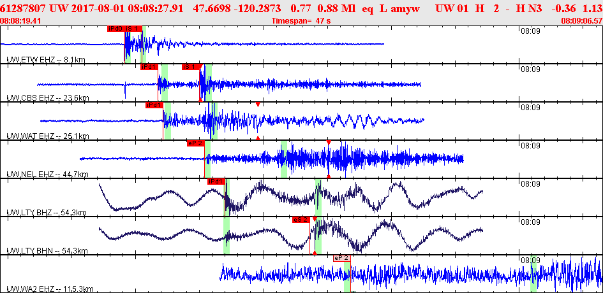The height and width of the screenshot is (293, 603).
Task: Click the iPd1 pick flag on LTY BHZ trace
Action: pos(216,182)
